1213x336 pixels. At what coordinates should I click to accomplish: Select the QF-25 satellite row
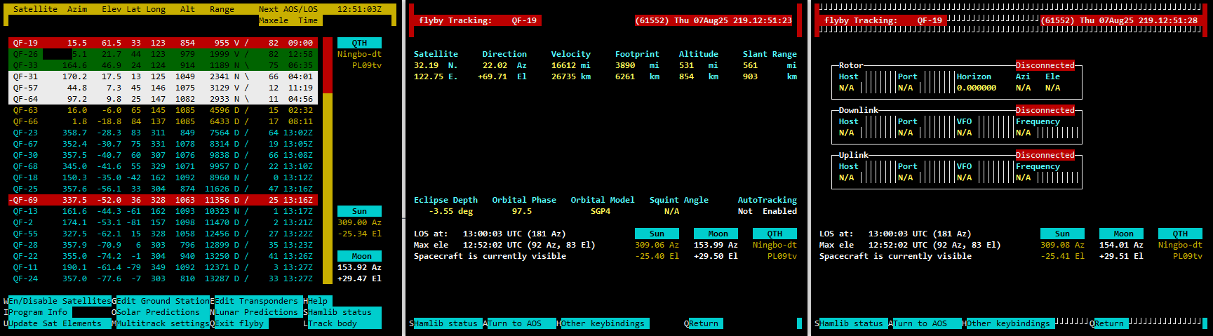point(163,189)
